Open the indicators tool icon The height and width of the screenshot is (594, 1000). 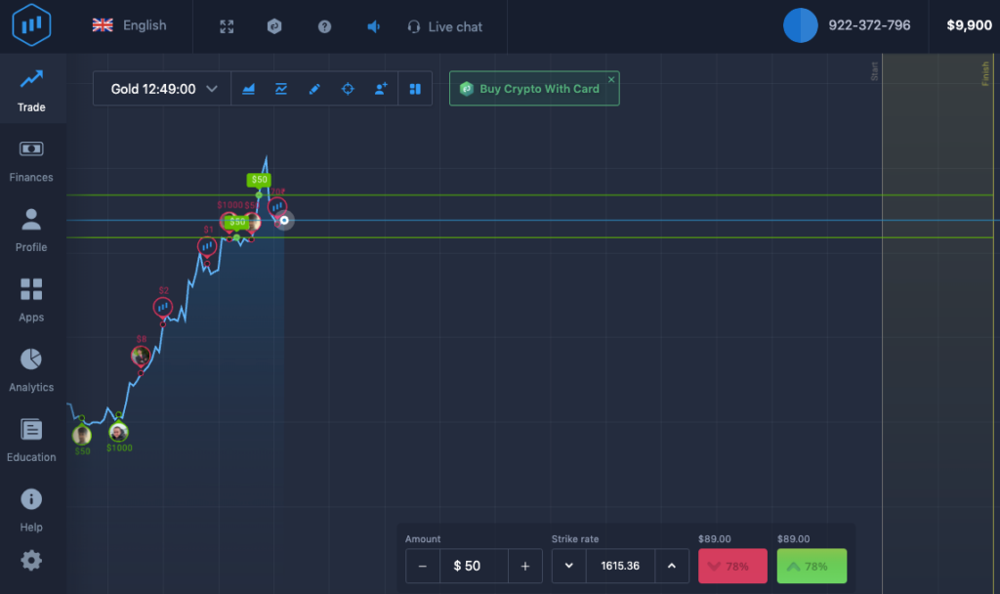point(281,88)
